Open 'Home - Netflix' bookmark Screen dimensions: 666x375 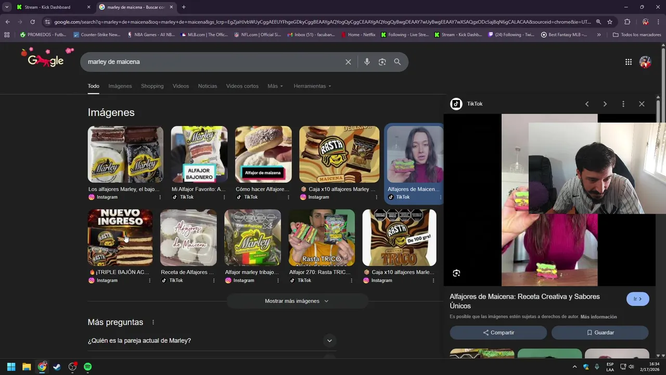[x=358, y=35]
